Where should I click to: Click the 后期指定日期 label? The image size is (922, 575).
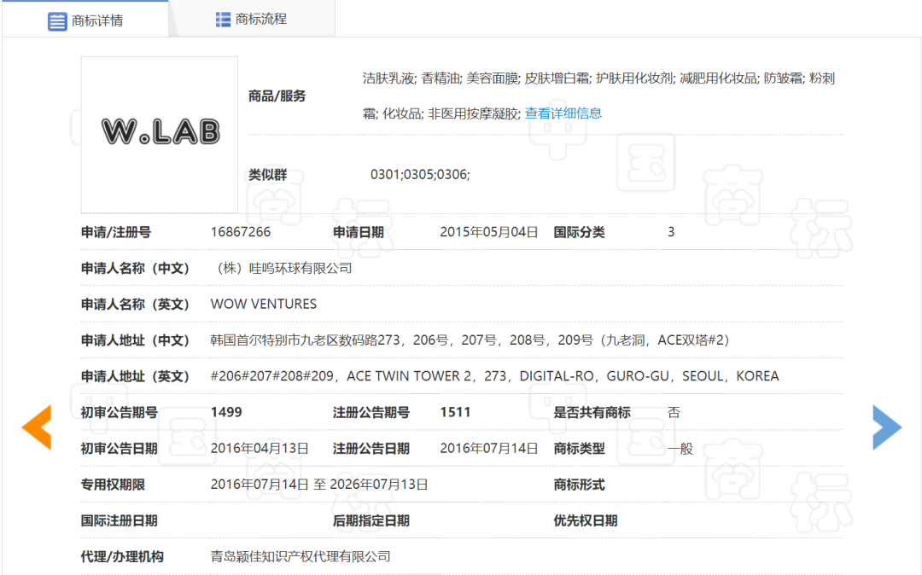(371, 520)
